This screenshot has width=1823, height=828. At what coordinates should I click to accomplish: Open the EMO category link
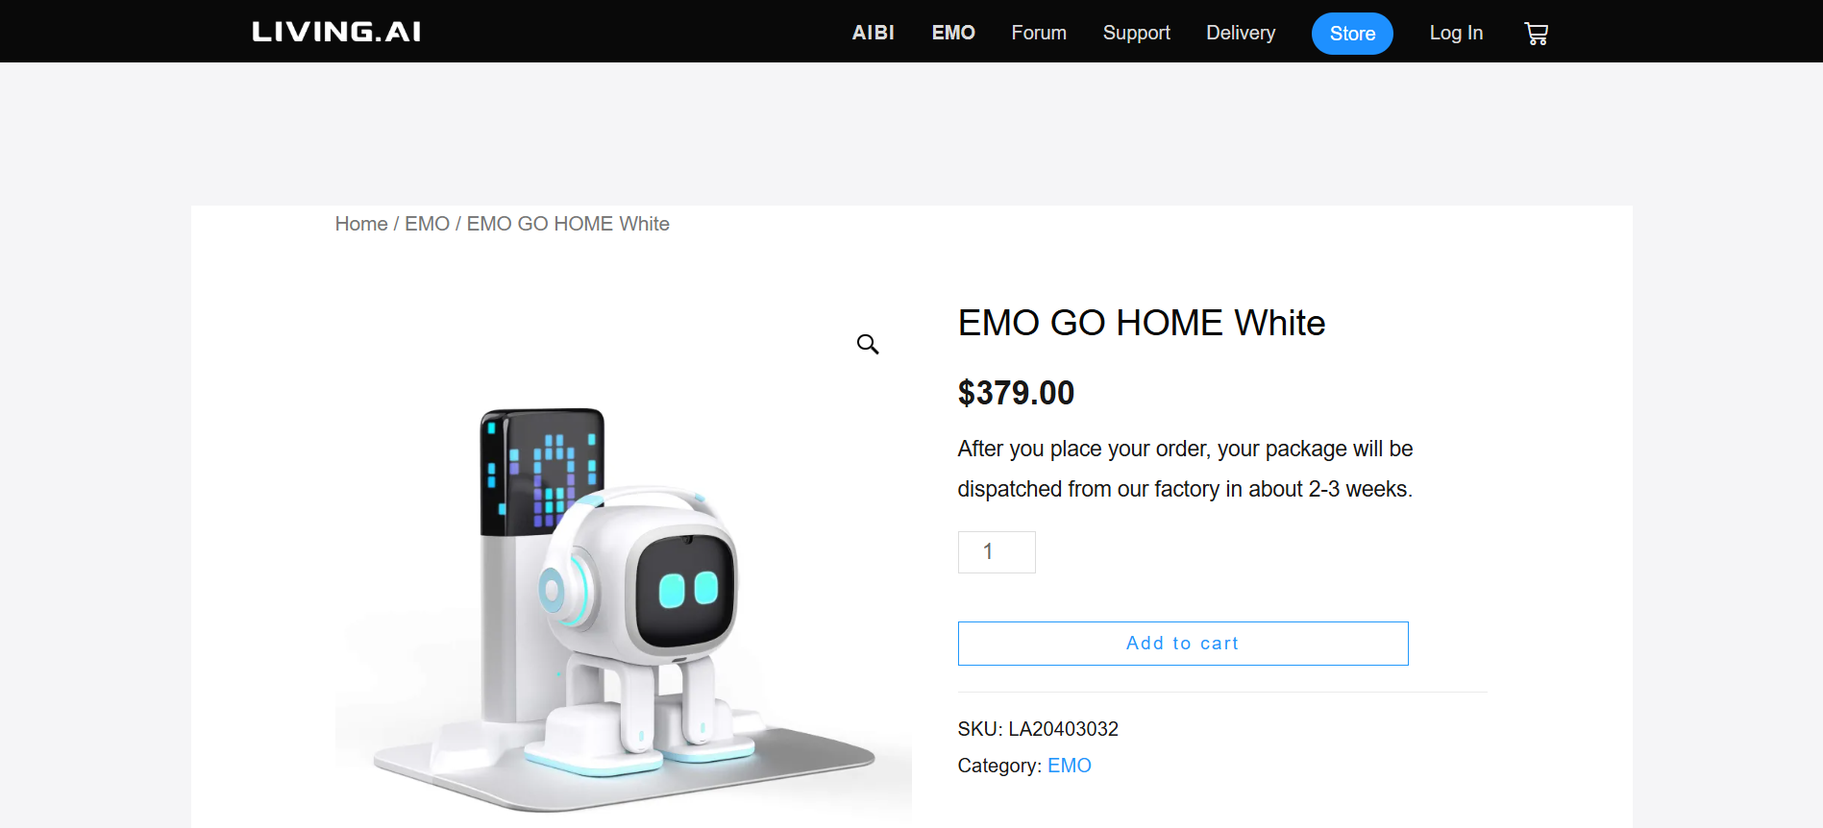point(1070,766)
